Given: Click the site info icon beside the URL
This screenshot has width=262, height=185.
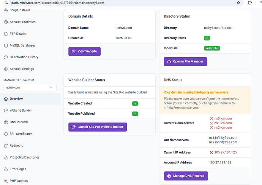Looking at the screenshot, I should coord(6,3).
